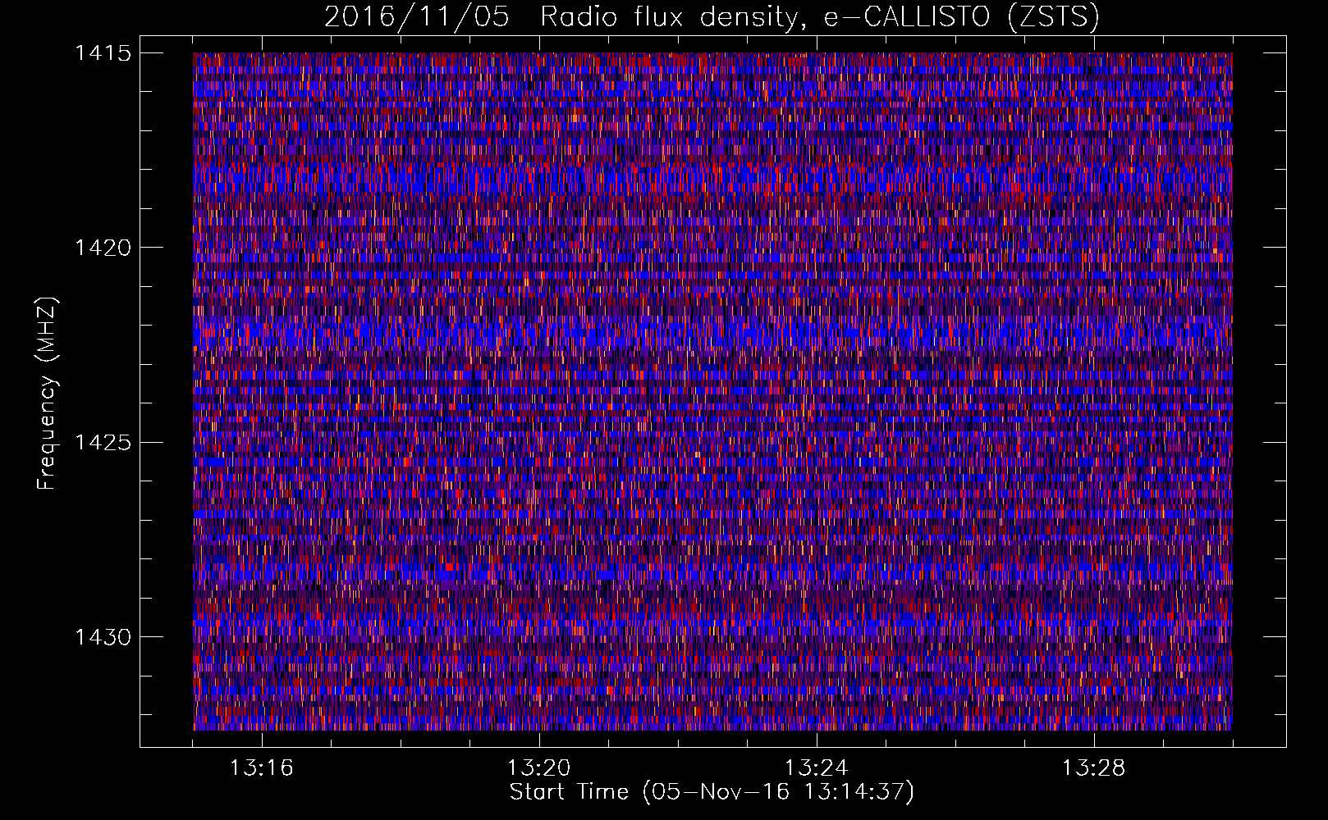Screen dimensions: 1328x820
Task: Click the 'Start Time (05-Nov-16 13:14:37)' caption
Action: click(x=712, y=792)
